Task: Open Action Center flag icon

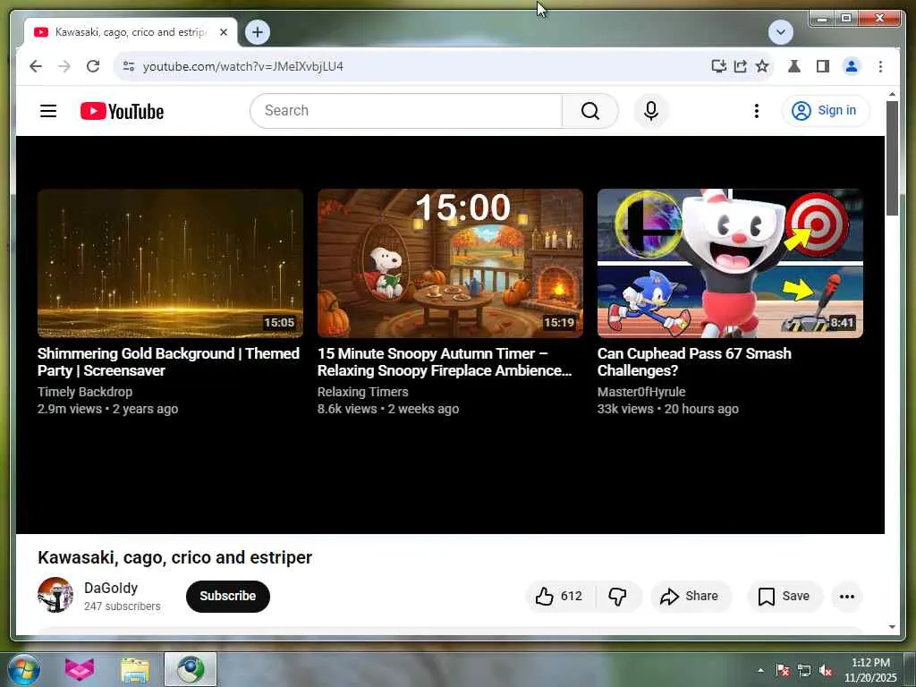Action: pyautogui.click(x=782, y=671)
